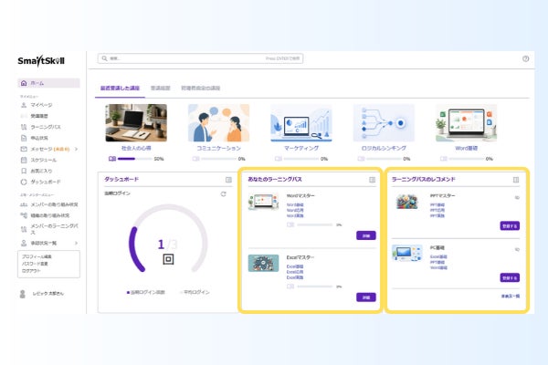Click the SmartSkill logo
The image size is (548, 365).
tap(41, 61)
